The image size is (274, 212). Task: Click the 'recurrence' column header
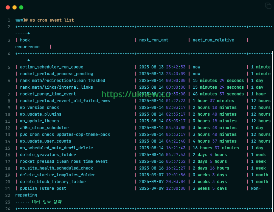[x=27, y=47]
